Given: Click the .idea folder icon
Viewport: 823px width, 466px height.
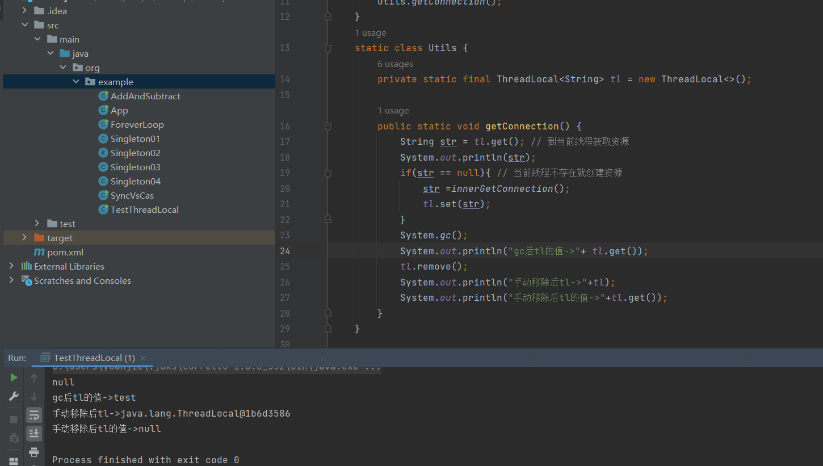Looking at the screenshot, I should [x=39, y=11].
